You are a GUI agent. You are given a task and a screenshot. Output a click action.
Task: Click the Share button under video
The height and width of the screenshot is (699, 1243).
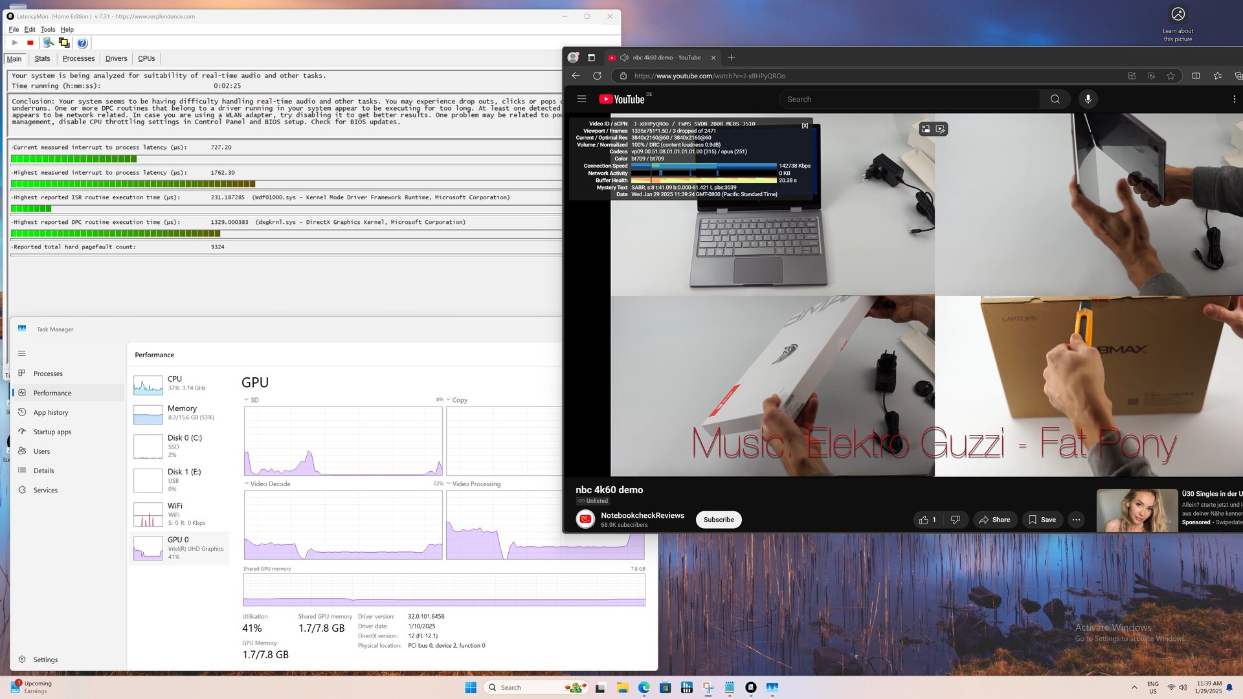click(994, 520)
